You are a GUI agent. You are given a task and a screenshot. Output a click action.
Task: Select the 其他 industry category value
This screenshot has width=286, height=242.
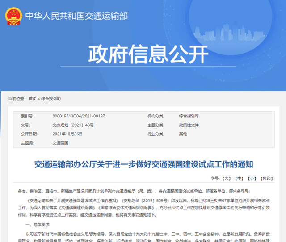coord(183,134)
